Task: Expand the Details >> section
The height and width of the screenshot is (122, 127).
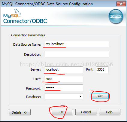Action: (x=20, y=112)
